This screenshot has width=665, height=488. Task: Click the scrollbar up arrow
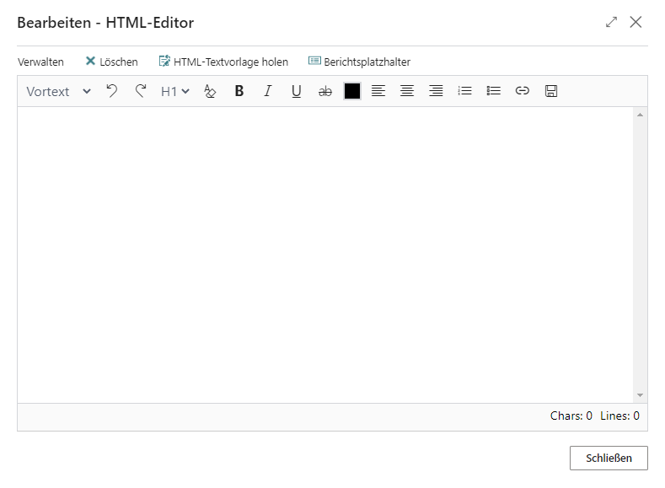point(640,115)
